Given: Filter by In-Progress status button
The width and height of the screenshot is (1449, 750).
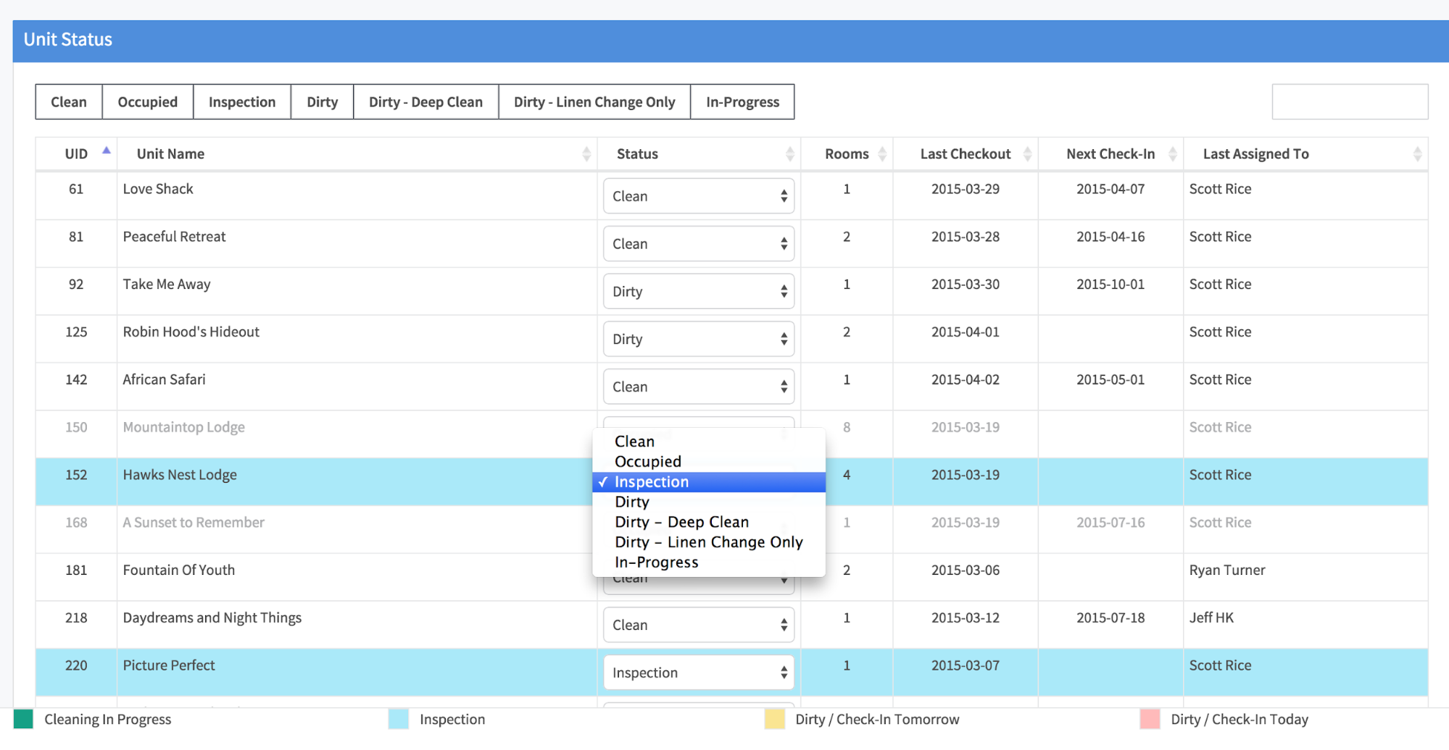Looking at the screenshot, I should (742, 102).
